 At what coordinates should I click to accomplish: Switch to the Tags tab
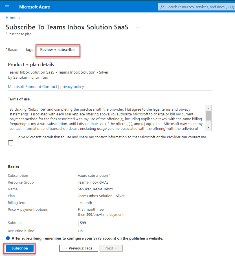[29, 50]
